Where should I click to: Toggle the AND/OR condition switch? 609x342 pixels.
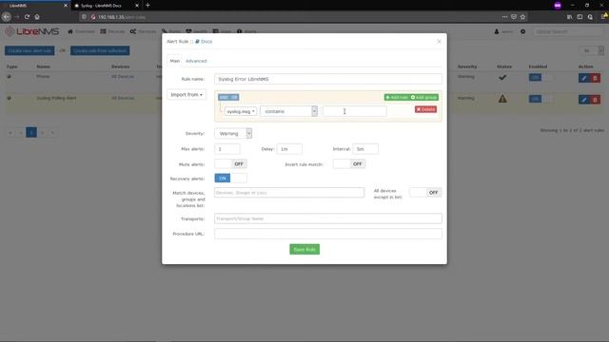[228, 97]
